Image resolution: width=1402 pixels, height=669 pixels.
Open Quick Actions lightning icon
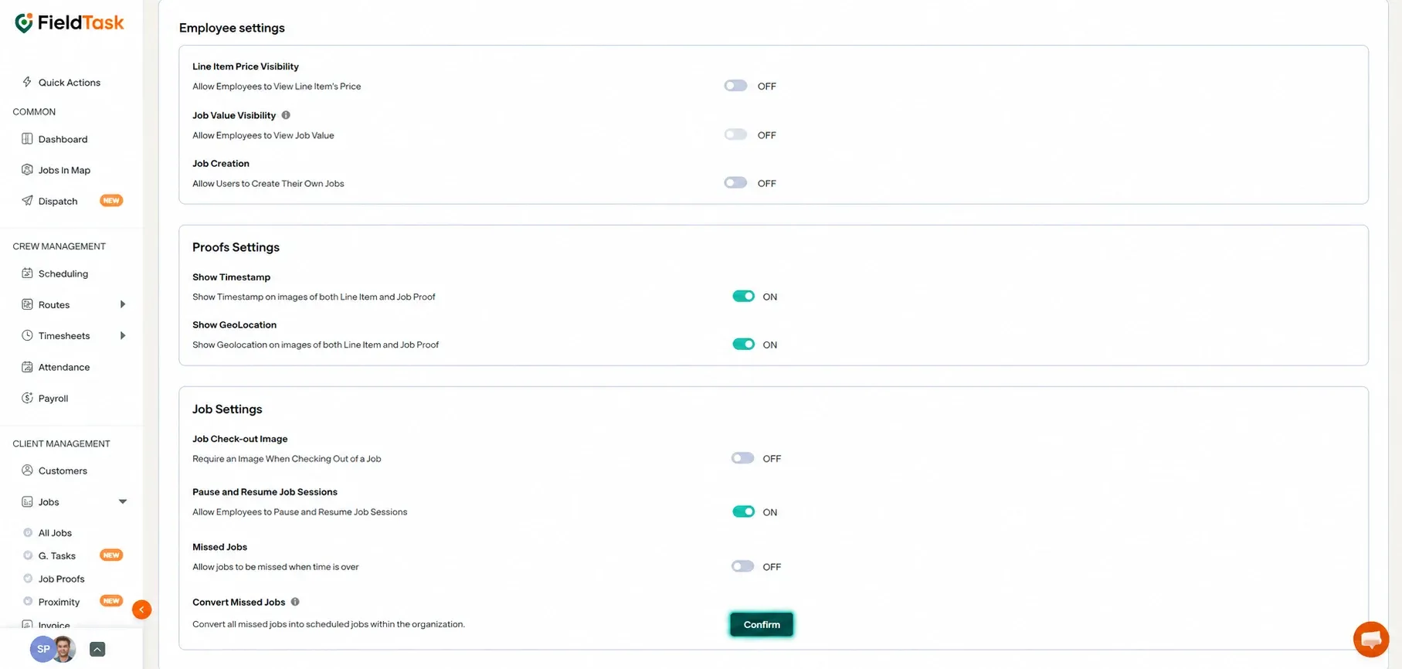[x=27, y=82]
